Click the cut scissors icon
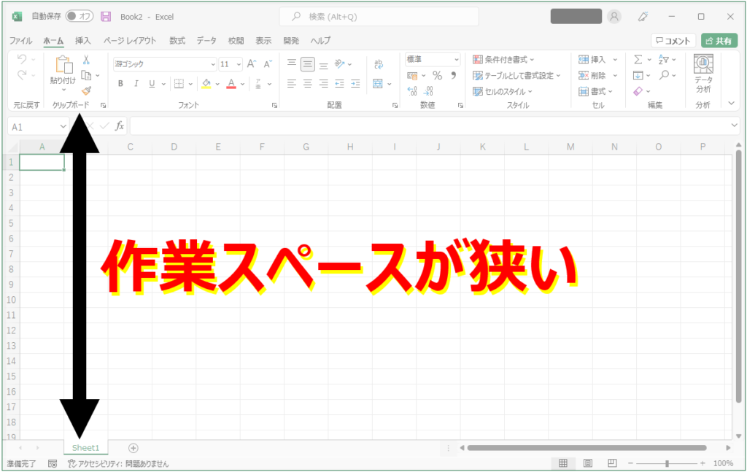This screenshot has height=472, width=747. click(x=86, y=60)
